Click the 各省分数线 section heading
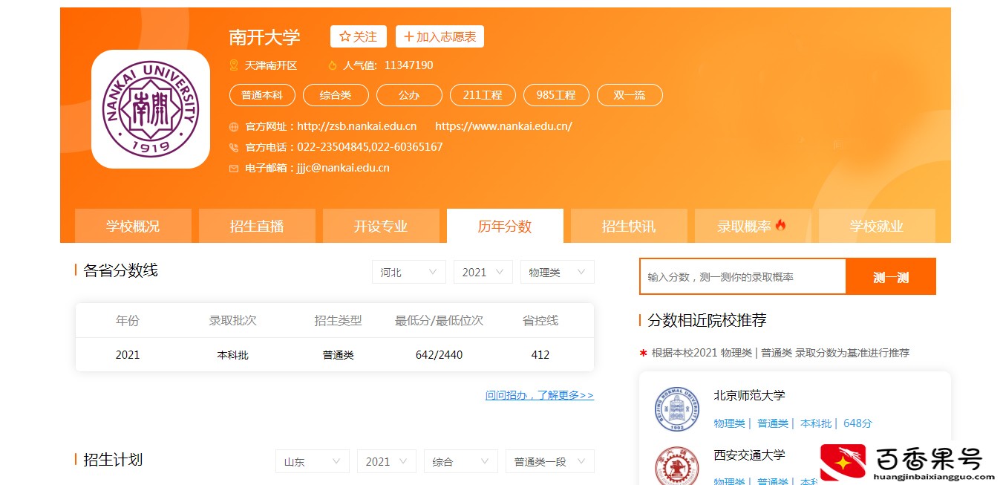Viewport: 1003px width, 485px height. point(120,270)
